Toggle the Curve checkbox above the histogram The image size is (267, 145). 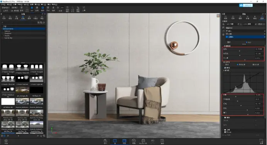click(x=225, y=68)
